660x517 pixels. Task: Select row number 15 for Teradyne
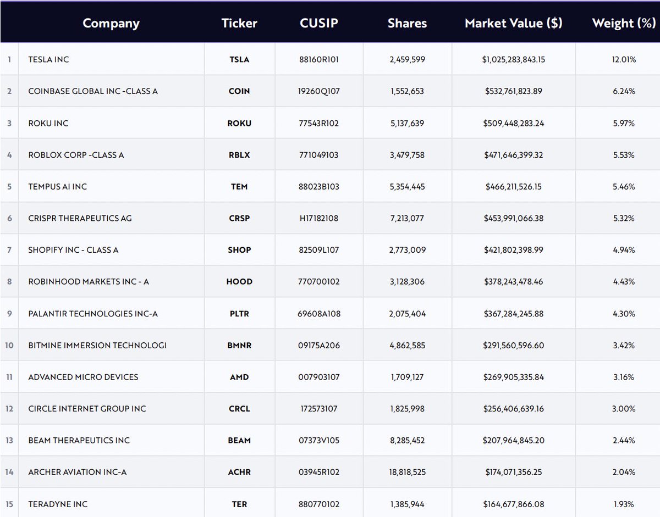coord(9,504)
